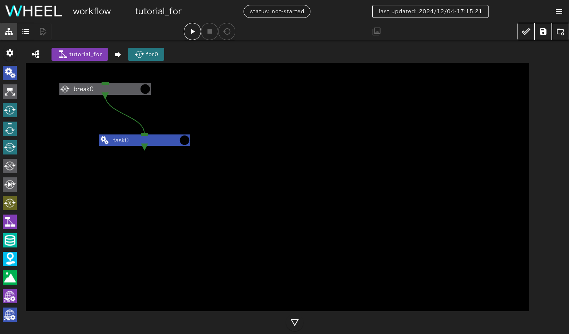
Task: Switch to text editor view mode
Action: [43, 31]
